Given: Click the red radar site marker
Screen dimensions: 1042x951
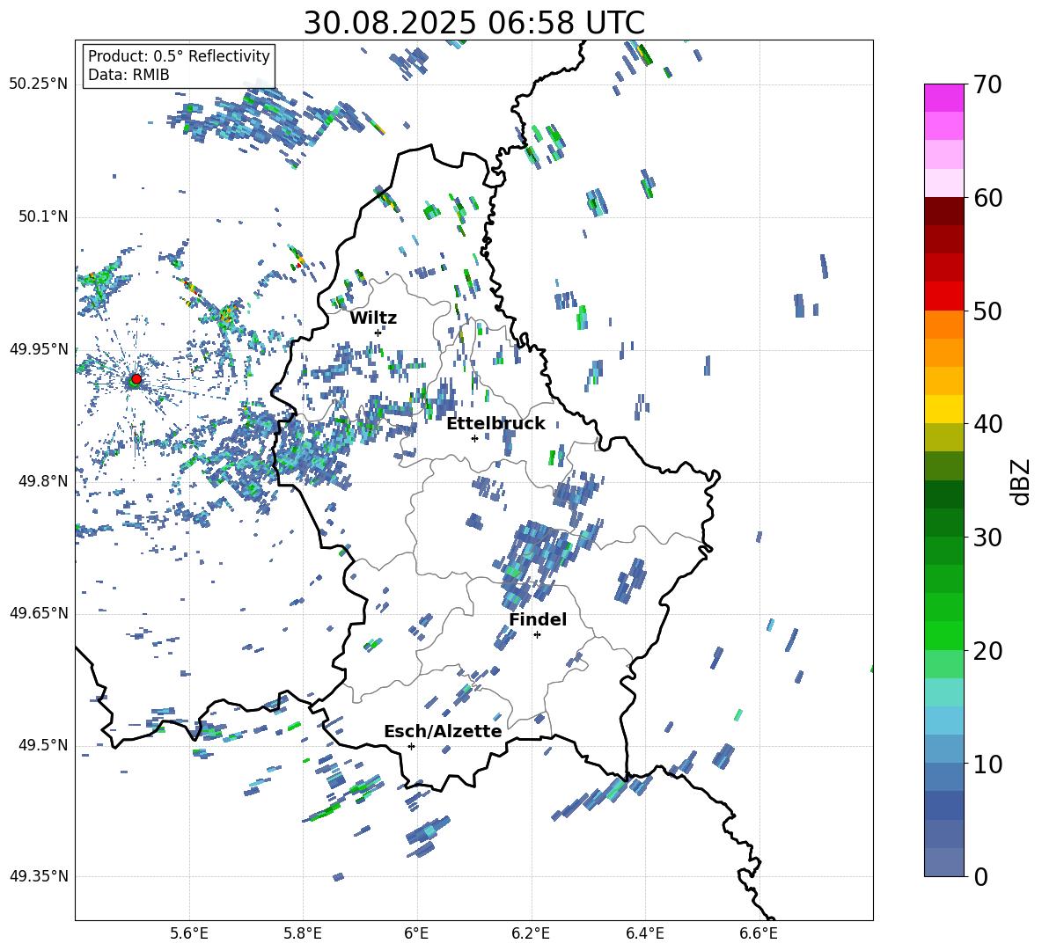Looking at the screenshot, I should click(x=136, y=379).
